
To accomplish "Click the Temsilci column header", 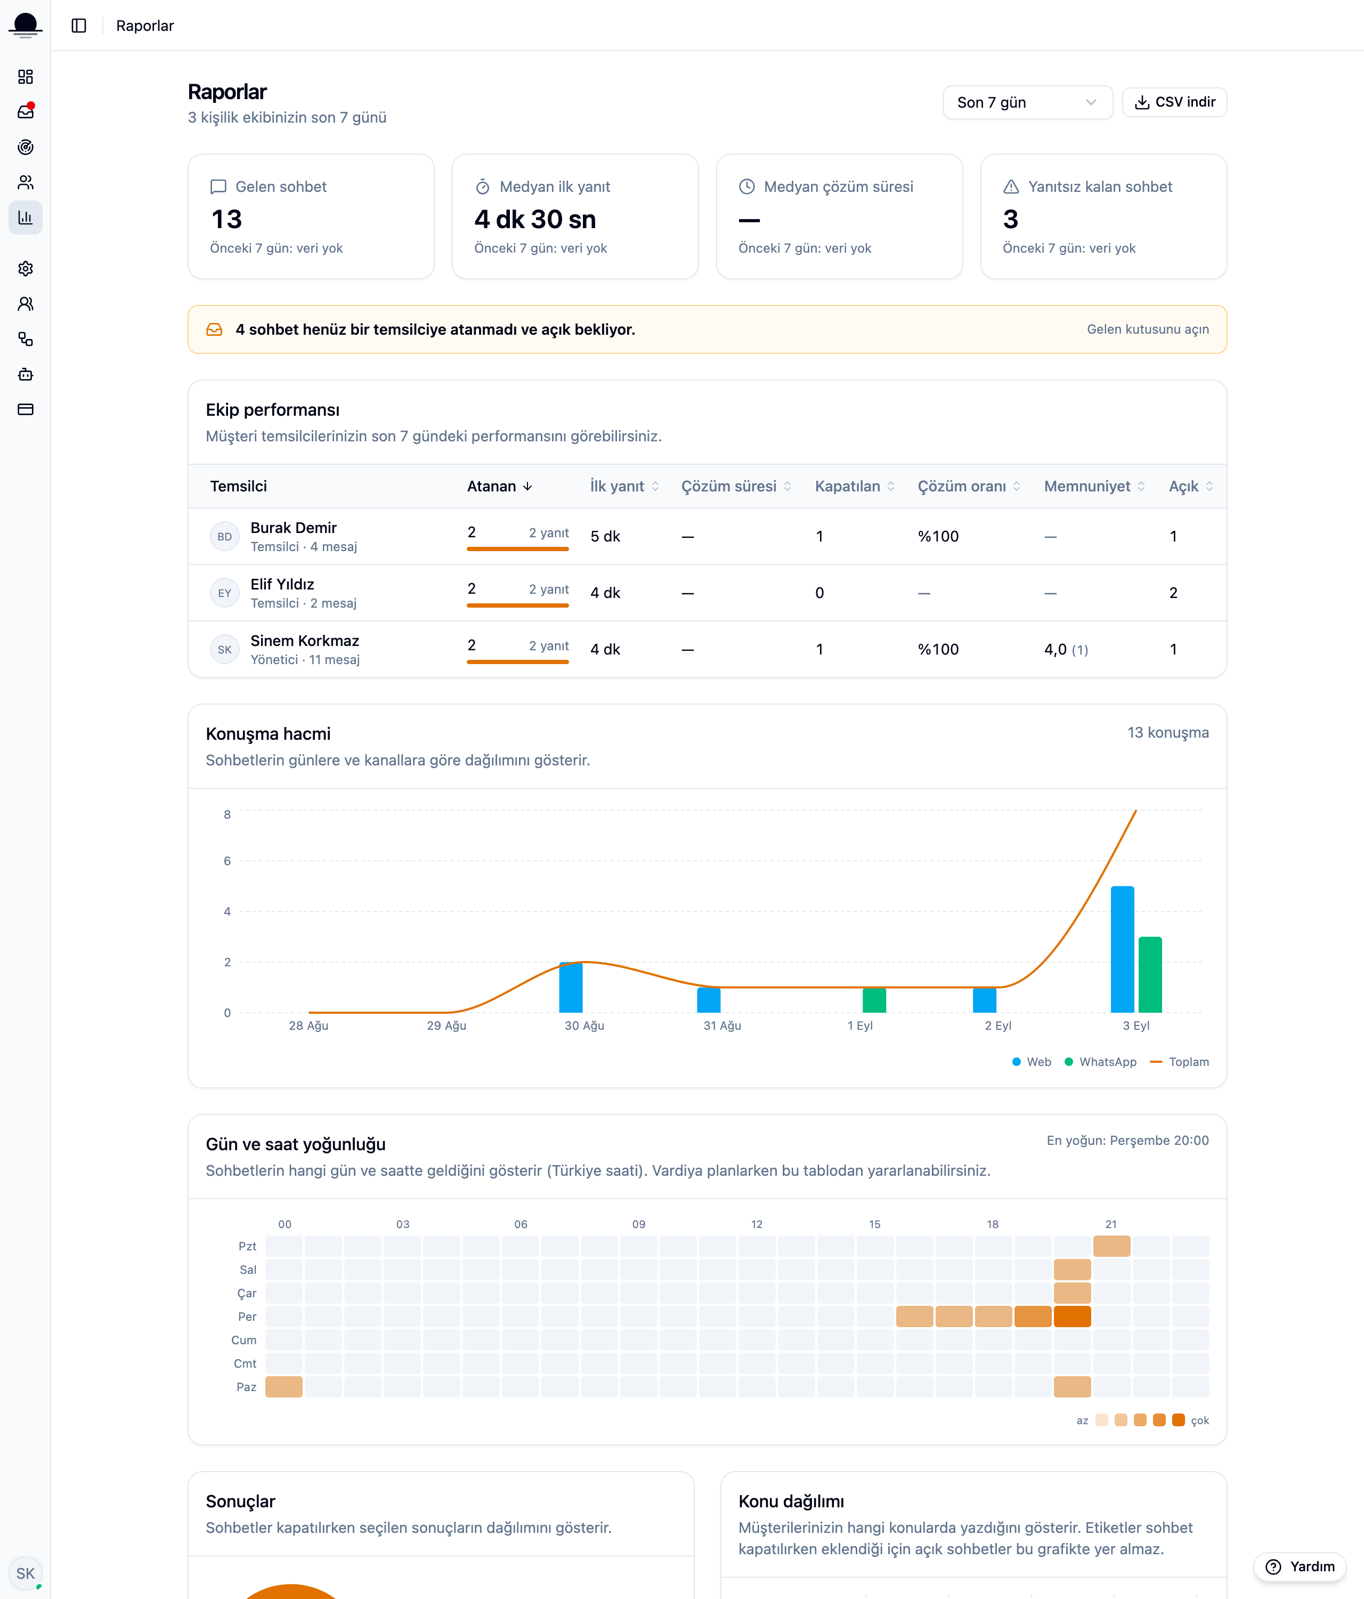I will pyautogui.click(x=238, y=486).
